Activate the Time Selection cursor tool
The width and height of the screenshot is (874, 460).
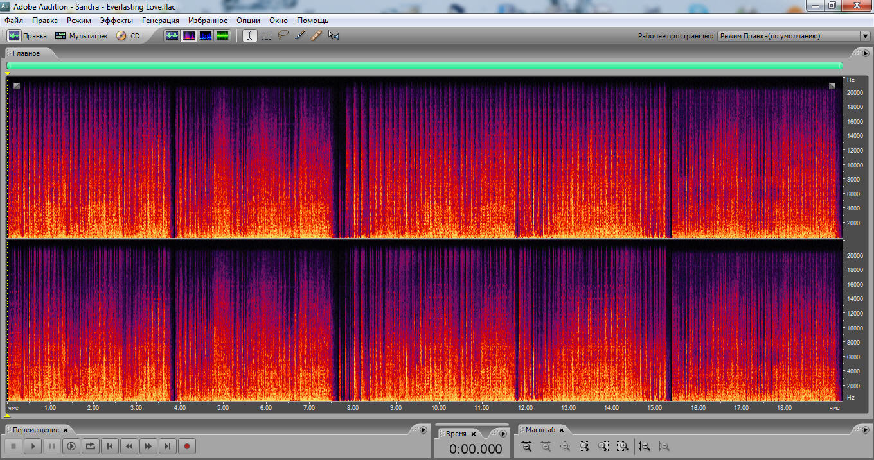249,36
